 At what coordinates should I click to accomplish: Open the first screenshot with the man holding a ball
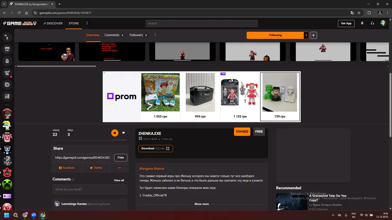(47, 52)
